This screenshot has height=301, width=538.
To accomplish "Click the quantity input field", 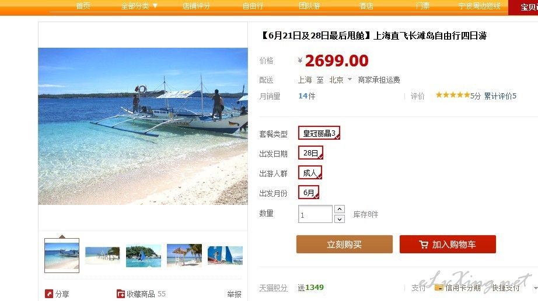I will point(315,214).
